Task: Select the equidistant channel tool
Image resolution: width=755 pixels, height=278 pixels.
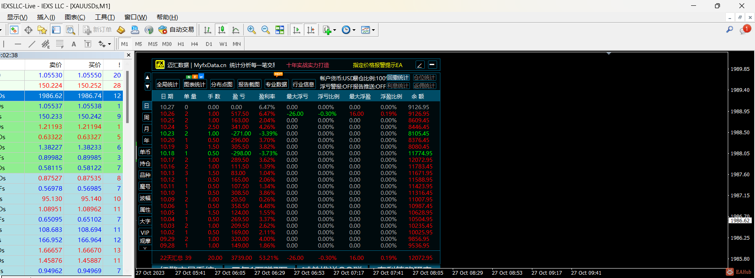Action: tap(46, 44)
